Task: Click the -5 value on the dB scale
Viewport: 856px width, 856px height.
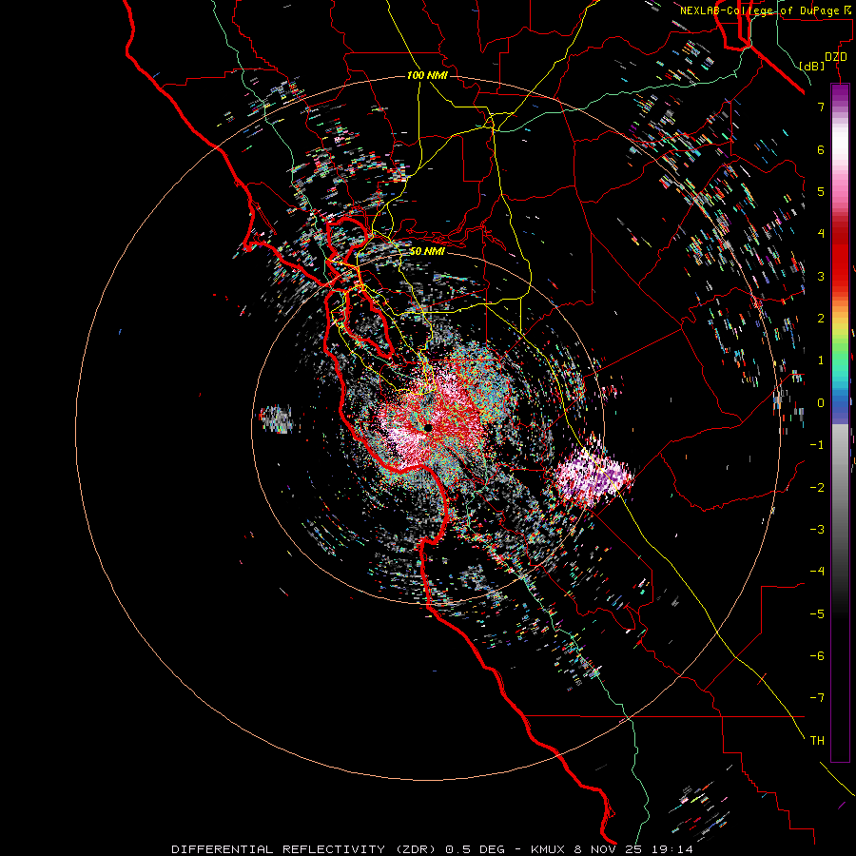Action: [817, 614]
